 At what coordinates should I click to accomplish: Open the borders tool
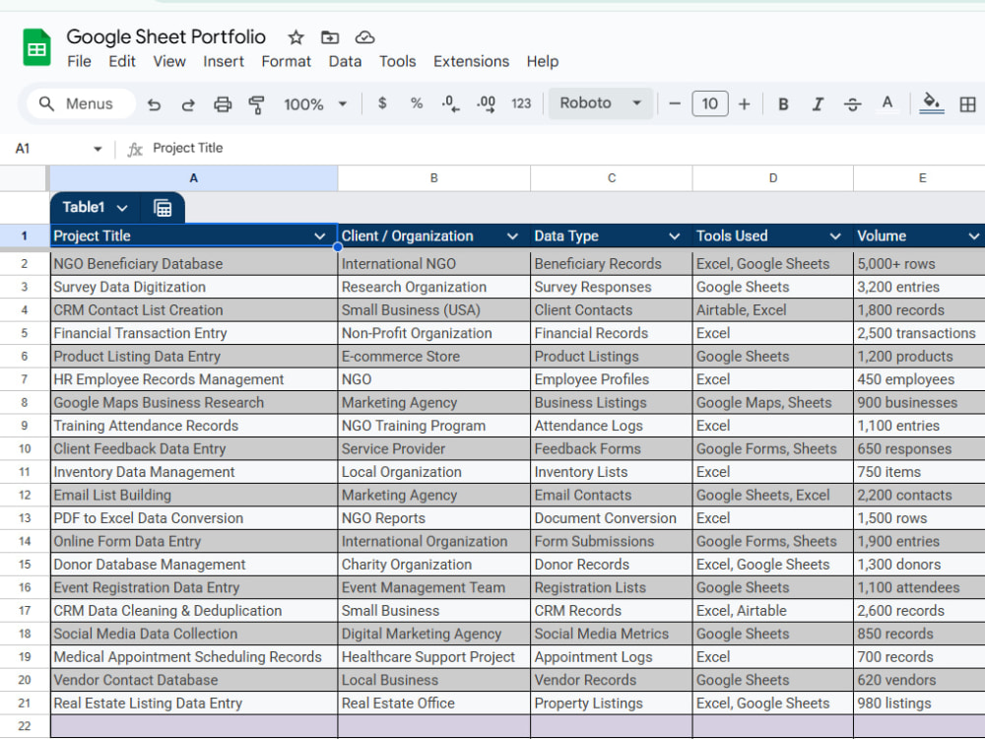967,104
